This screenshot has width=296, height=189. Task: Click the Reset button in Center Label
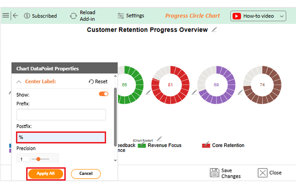(98, 82)
